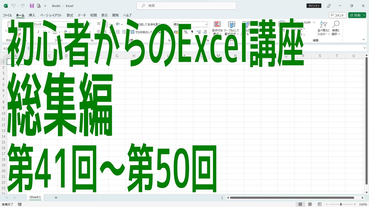Open テーブルとして書式設定 format as table
369x207 pixels.
point(231,28)
